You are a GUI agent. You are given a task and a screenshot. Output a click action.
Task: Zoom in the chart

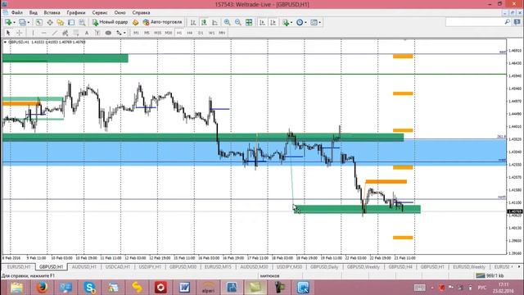coord(228,22)
